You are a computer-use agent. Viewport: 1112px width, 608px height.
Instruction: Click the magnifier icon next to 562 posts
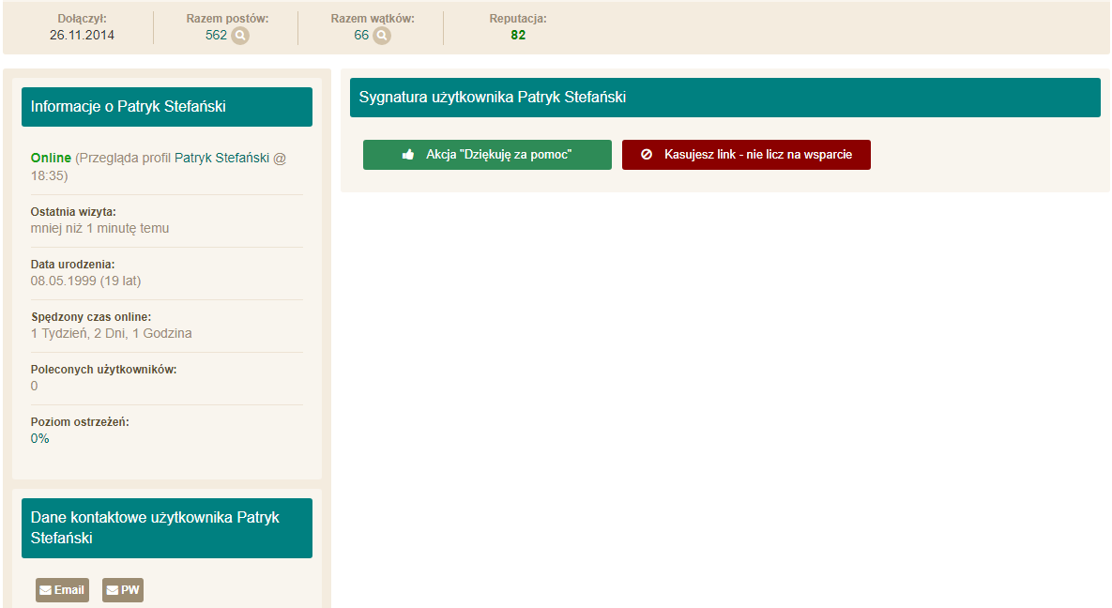point(240,36)
